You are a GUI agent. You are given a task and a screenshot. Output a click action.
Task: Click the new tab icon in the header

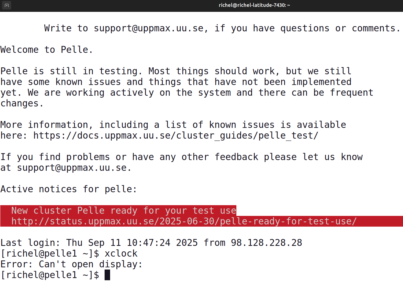click(x=7, y=5)
